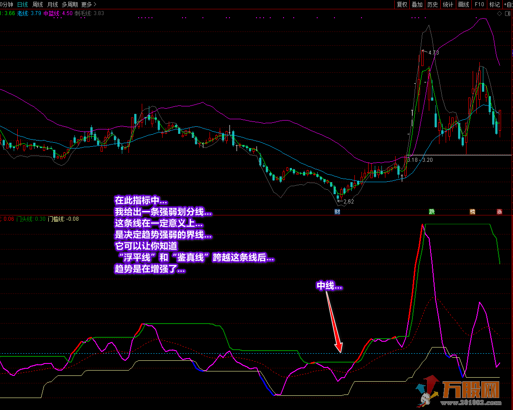This screenshot has width=513, height=410.
Task: Click the F10 company info button
Action: [479, 4]
